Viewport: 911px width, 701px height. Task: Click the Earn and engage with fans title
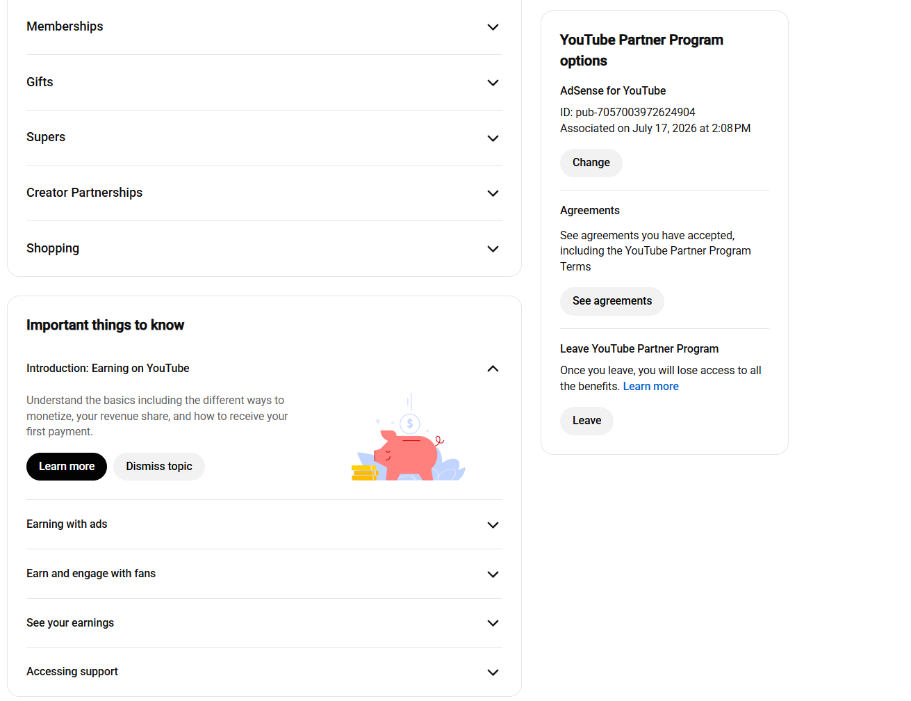point(91,574)
